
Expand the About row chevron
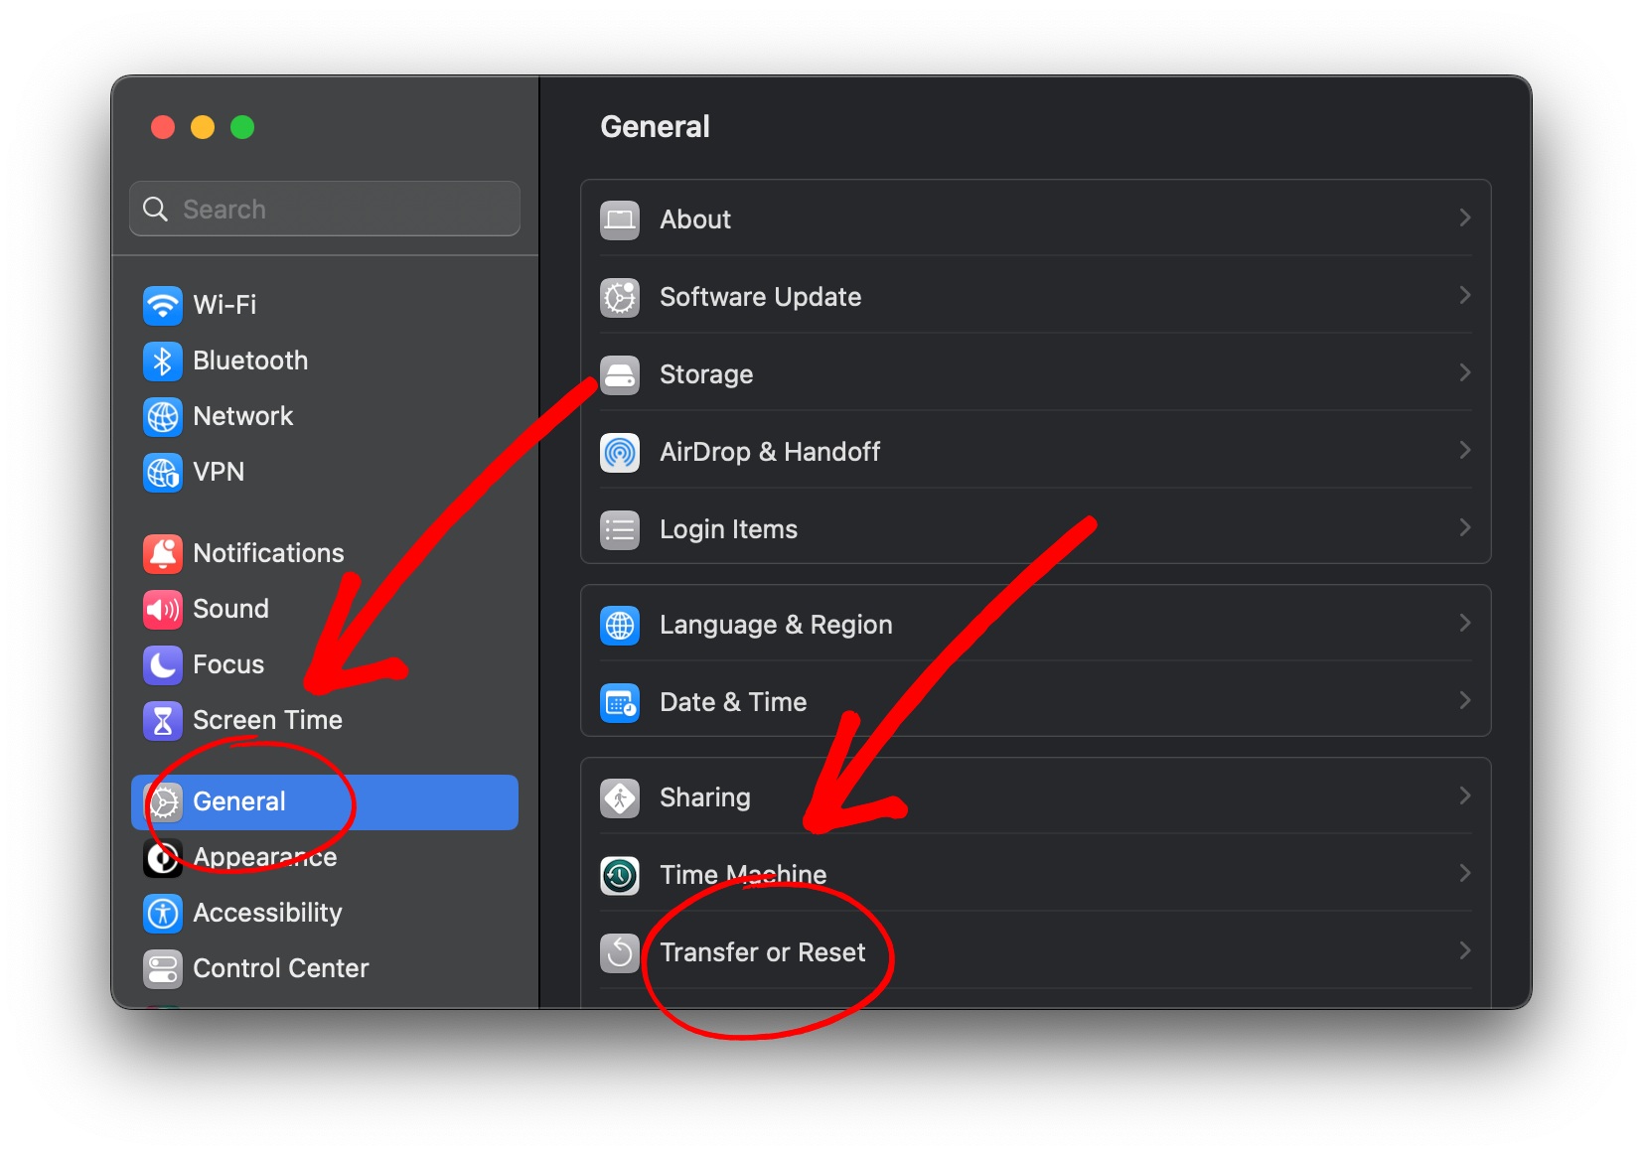1465,217
